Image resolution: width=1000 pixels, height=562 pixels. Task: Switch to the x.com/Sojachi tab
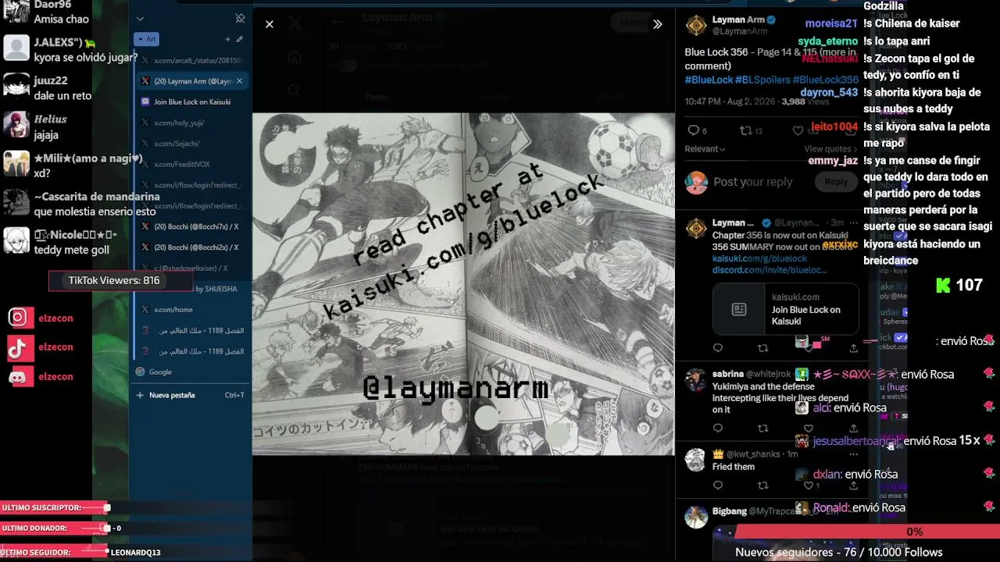pyautogui.click(x=191, y=144)
